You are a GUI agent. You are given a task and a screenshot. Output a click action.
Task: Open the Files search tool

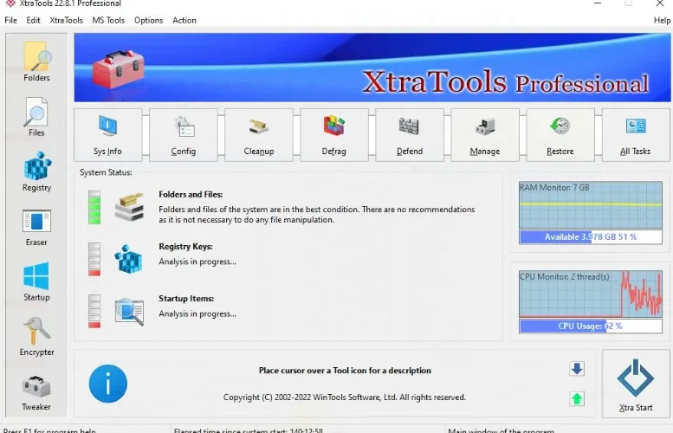36,117
